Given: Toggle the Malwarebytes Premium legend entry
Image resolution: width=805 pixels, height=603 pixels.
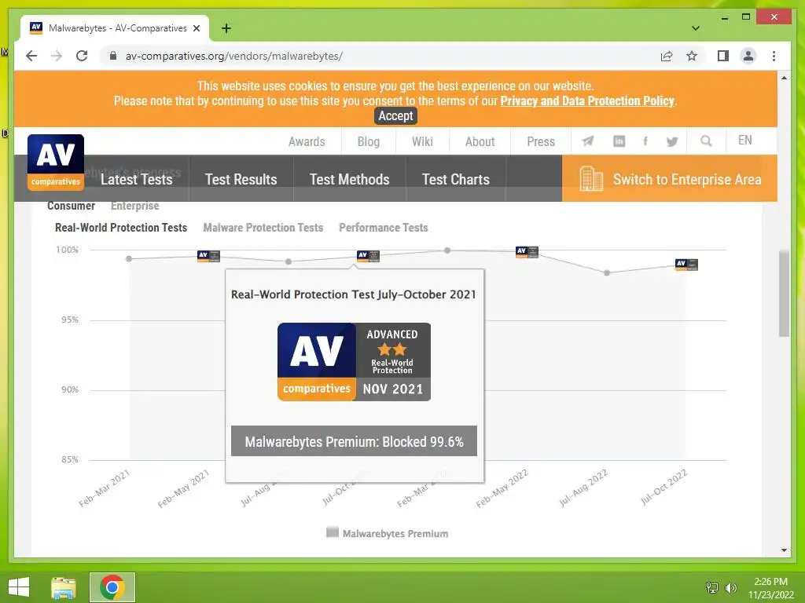Looking at the screenshot, I should coord(387,533).
